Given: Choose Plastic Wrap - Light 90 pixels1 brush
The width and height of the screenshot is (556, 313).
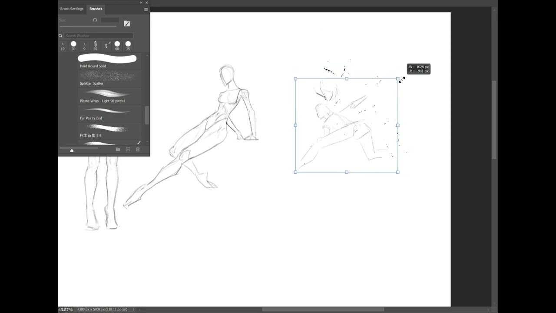Looking at the screenshot, I should [109, 96].
